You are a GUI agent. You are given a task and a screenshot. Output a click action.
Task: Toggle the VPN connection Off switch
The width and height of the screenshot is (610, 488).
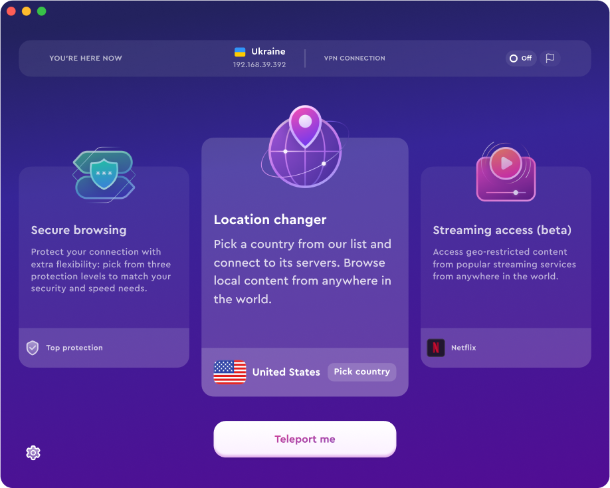(520, 59)
